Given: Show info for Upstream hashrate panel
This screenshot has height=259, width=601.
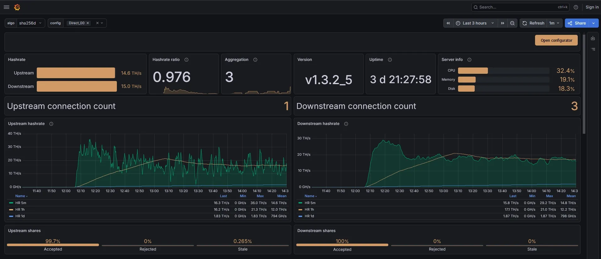Looking at the screenshot, I should 51,124.
